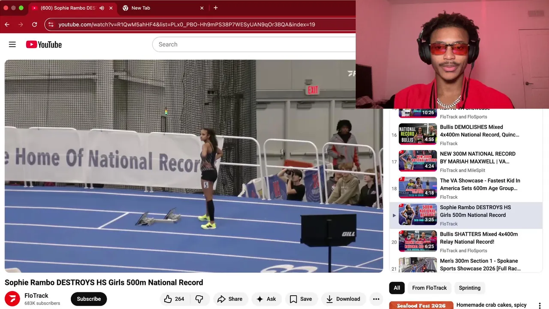Click the currently playing Sophie Rambo playlist item

coord(466,215)
